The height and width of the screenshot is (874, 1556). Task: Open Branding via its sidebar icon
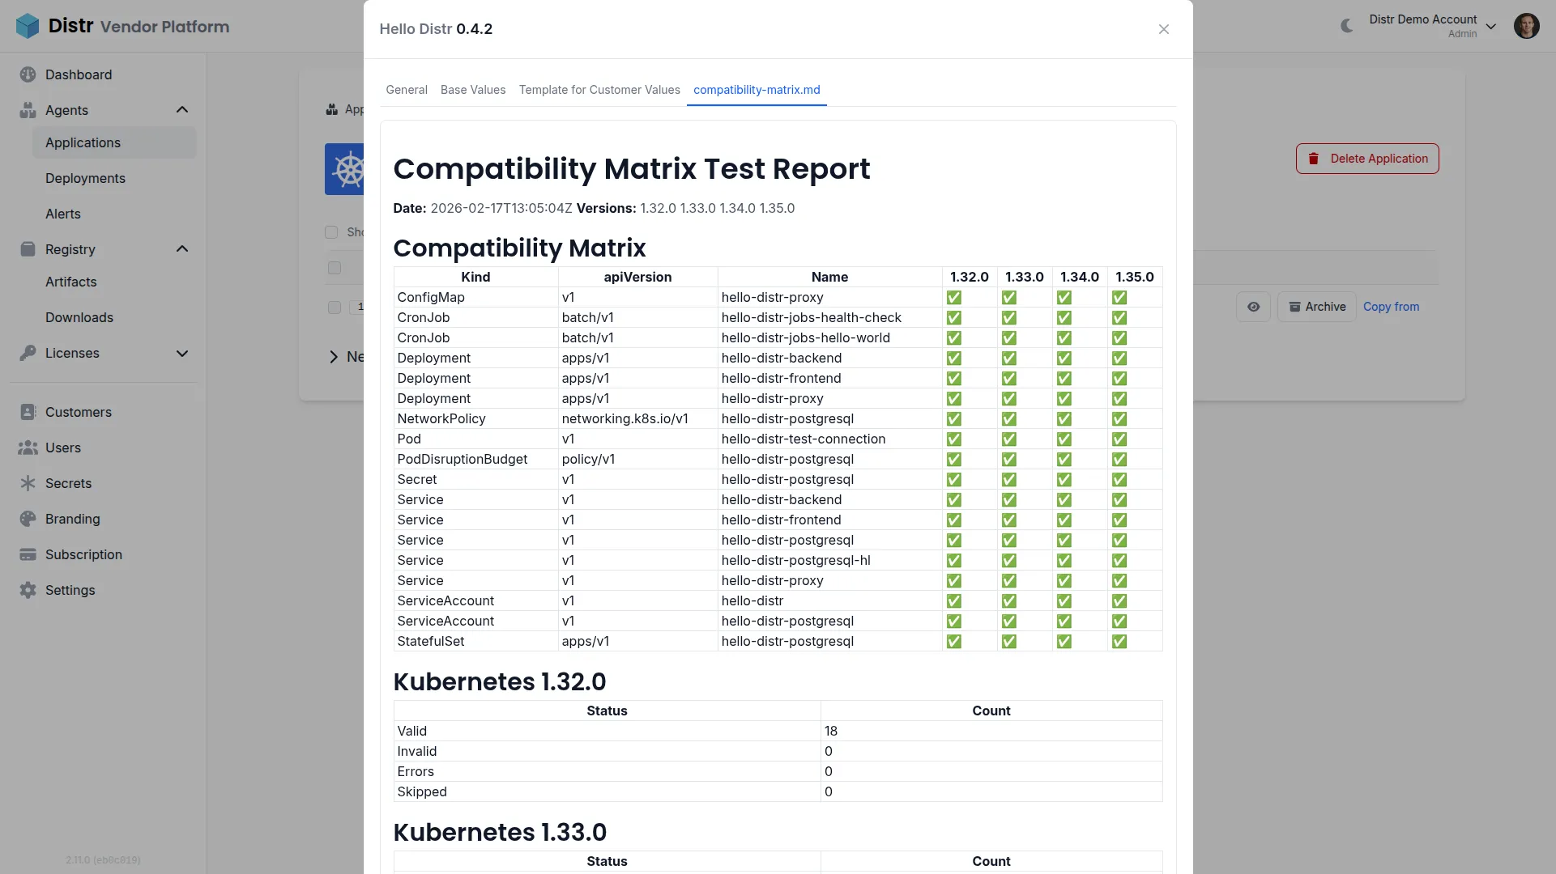coord(28,519)
